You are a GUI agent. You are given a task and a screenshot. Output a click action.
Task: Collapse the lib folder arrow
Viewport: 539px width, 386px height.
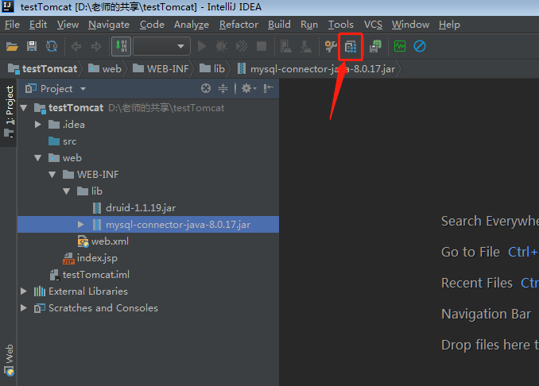(x=67, y=191)
